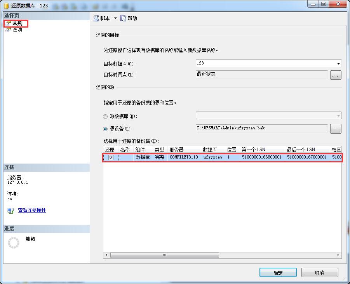Click the 数据库 column header
Image resolution: width=350 pixels, height=284 pixels.
(x=213, y=150)
